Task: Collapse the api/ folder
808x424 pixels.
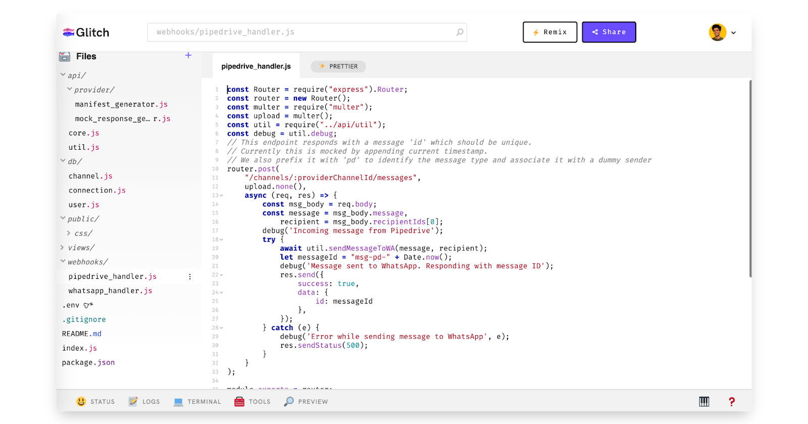Action: [x=63, y=75]
